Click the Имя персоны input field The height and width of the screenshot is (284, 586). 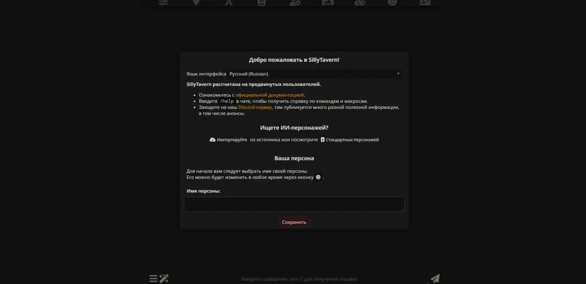click(294, 204)
